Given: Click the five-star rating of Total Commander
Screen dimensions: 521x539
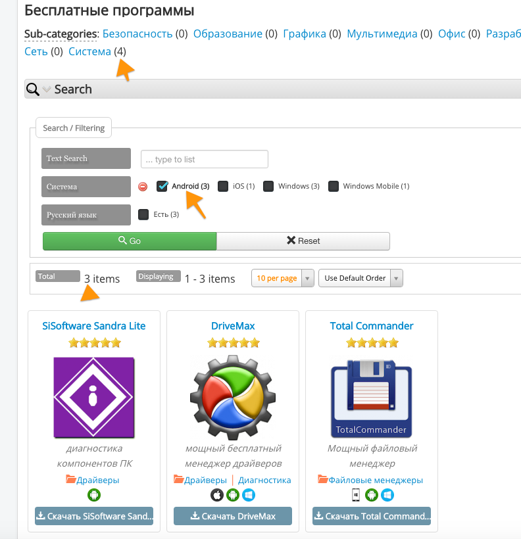Looking at the screenshot, I should 372,342.
